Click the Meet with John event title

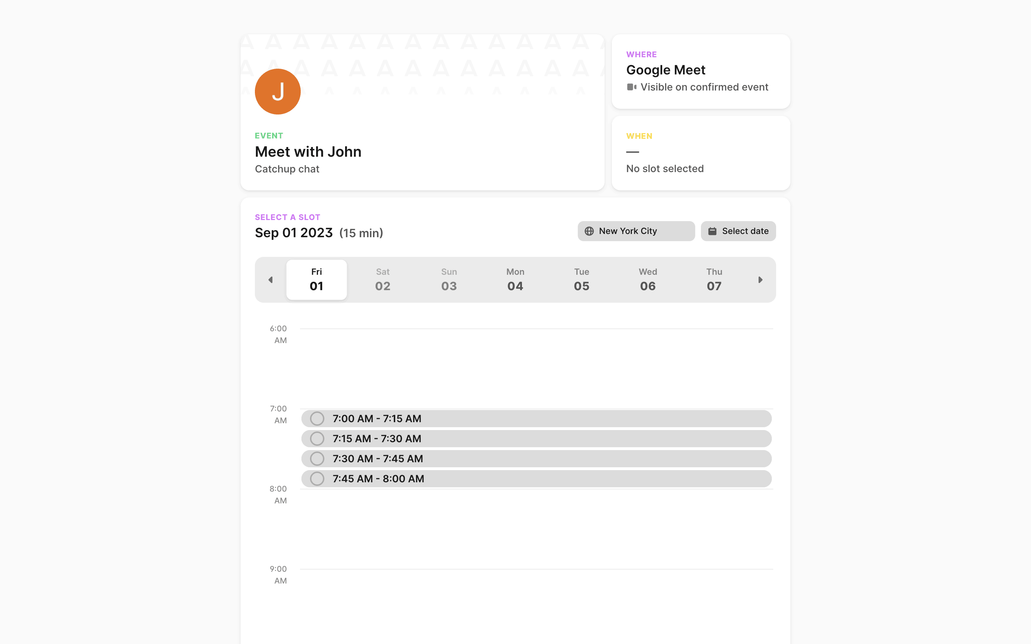pyautogui.click(x=308, y=152)
